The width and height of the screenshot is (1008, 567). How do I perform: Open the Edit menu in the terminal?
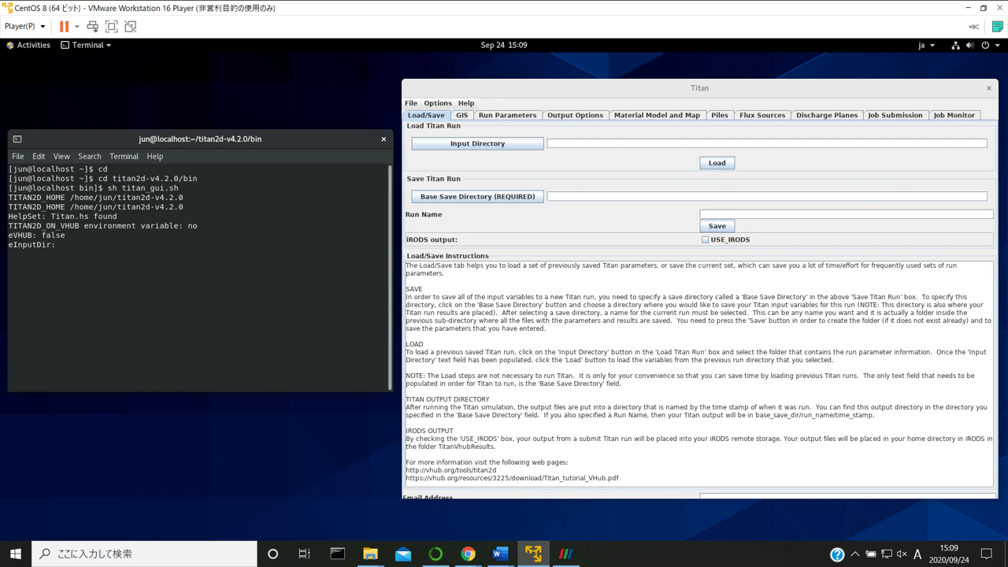(39, 157)
